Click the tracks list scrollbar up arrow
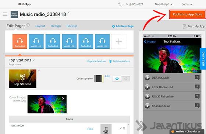This screenshot has height=134, width=206. pyautogui.click(x=128, y=124)
